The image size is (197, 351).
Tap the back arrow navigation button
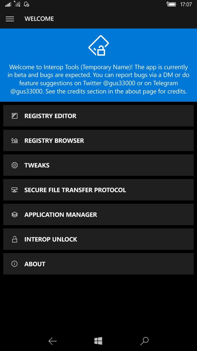point(53,341)
